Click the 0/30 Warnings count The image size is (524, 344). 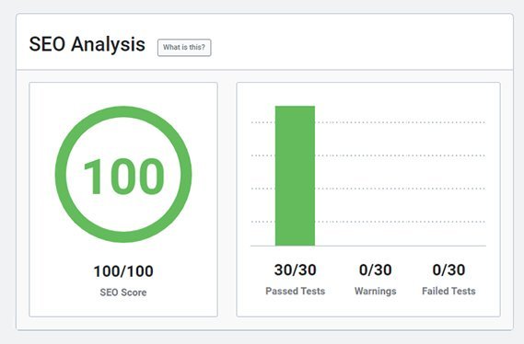coord(376,269)
